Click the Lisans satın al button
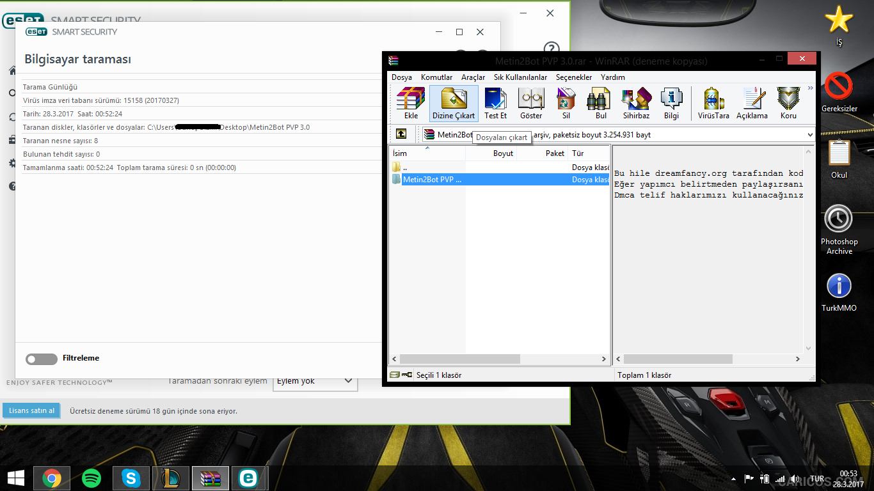The width and height of the screenshot is (874, 491). coord(32,410)
